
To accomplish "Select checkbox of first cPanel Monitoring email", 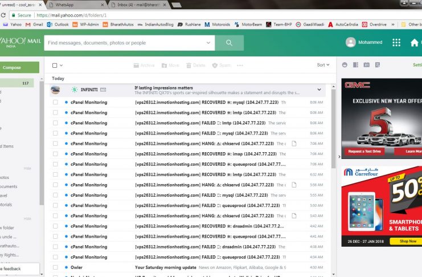I will coord(55,103).
